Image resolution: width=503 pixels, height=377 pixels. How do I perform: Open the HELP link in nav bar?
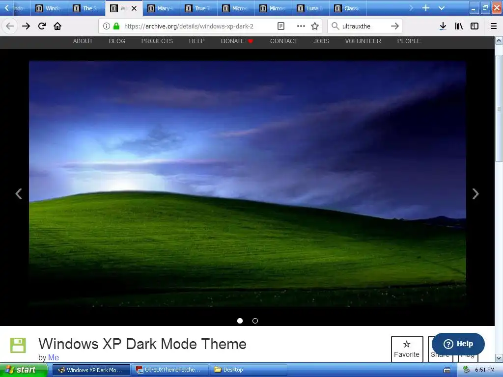(x=196, y=41)
